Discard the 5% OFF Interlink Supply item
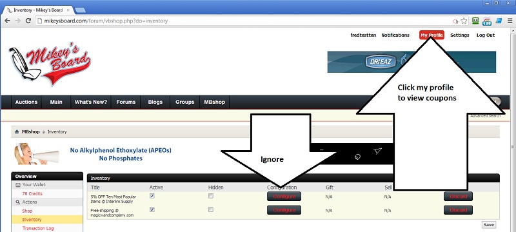Image resolution: width=516 pixels, height=232 pixels. tap(458, 197)
